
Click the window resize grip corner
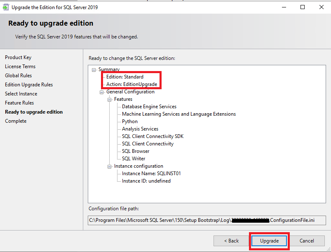pyautogui.click(x=328, y=250)
